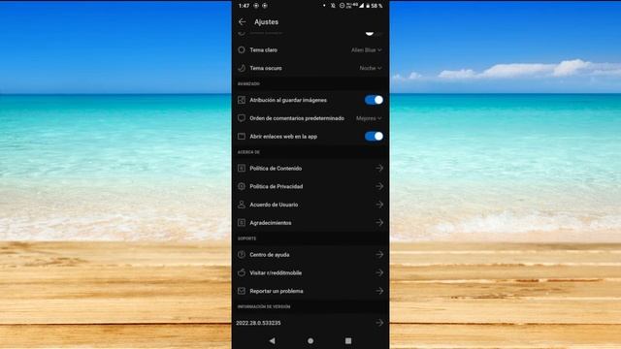Screen dimensions: 621x349
Task: Tap the Android recent apps square
Action: click(x=348, y=340)
